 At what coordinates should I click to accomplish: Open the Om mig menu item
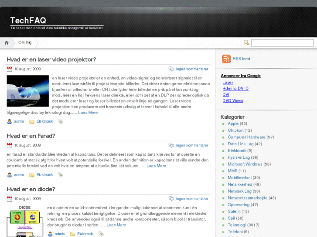point(25,42)
